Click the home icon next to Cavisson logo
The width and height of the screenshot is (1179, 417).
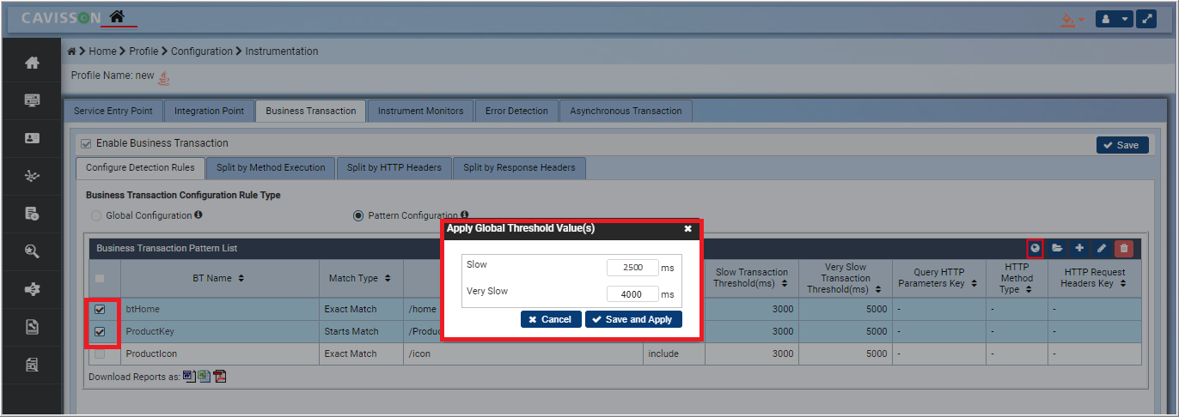(117, 16)
